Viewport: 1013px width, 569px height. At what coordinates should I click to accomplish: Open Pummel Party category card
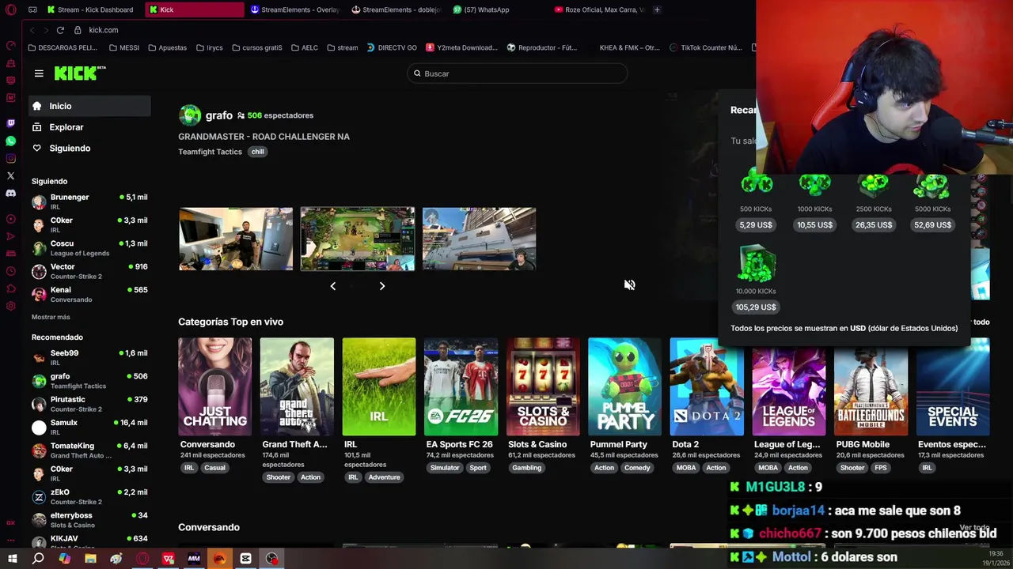point(624,387)
